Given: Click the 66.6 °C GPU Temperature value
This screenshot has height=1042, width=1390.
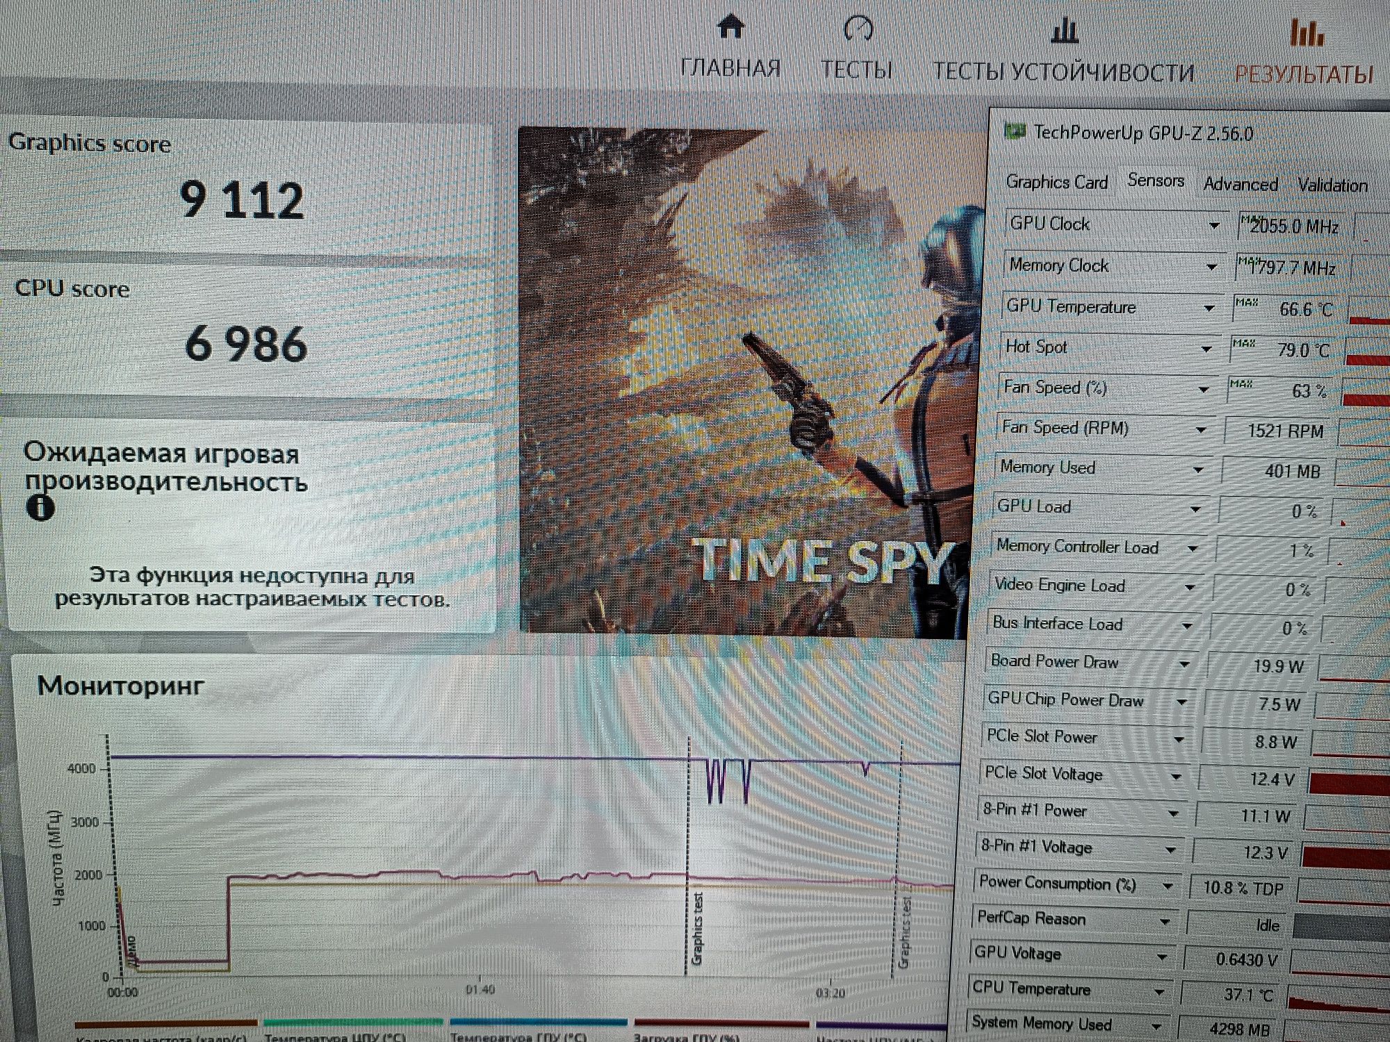Looking at the screenshot, I should (1306, 309).
